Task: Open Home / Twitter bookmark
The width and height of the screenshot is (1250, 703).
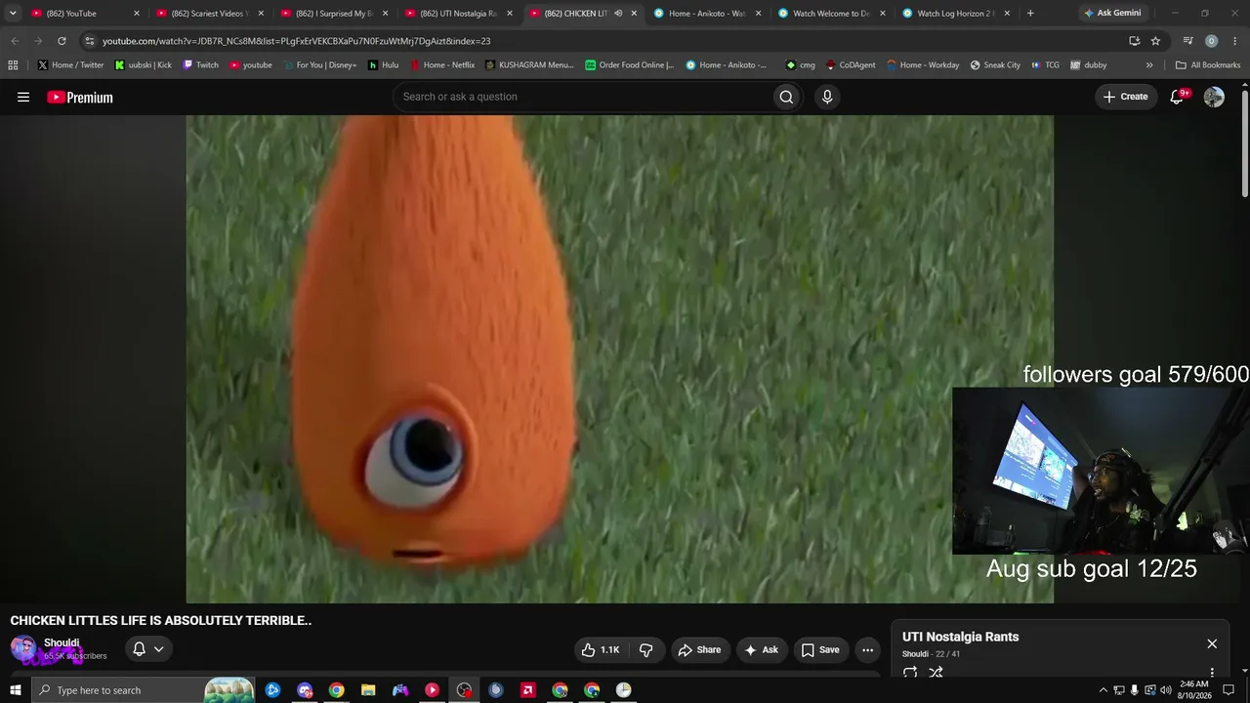Action: (70, 65)
